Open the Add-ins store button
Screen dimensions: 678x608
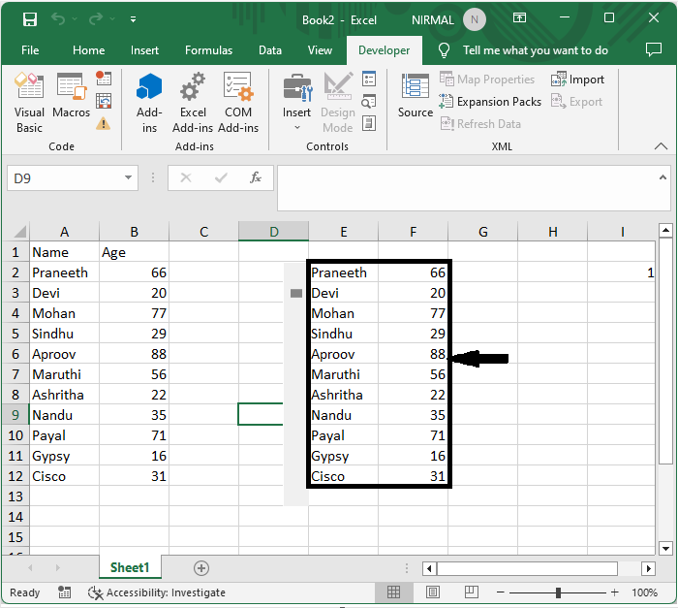(149, 103)
